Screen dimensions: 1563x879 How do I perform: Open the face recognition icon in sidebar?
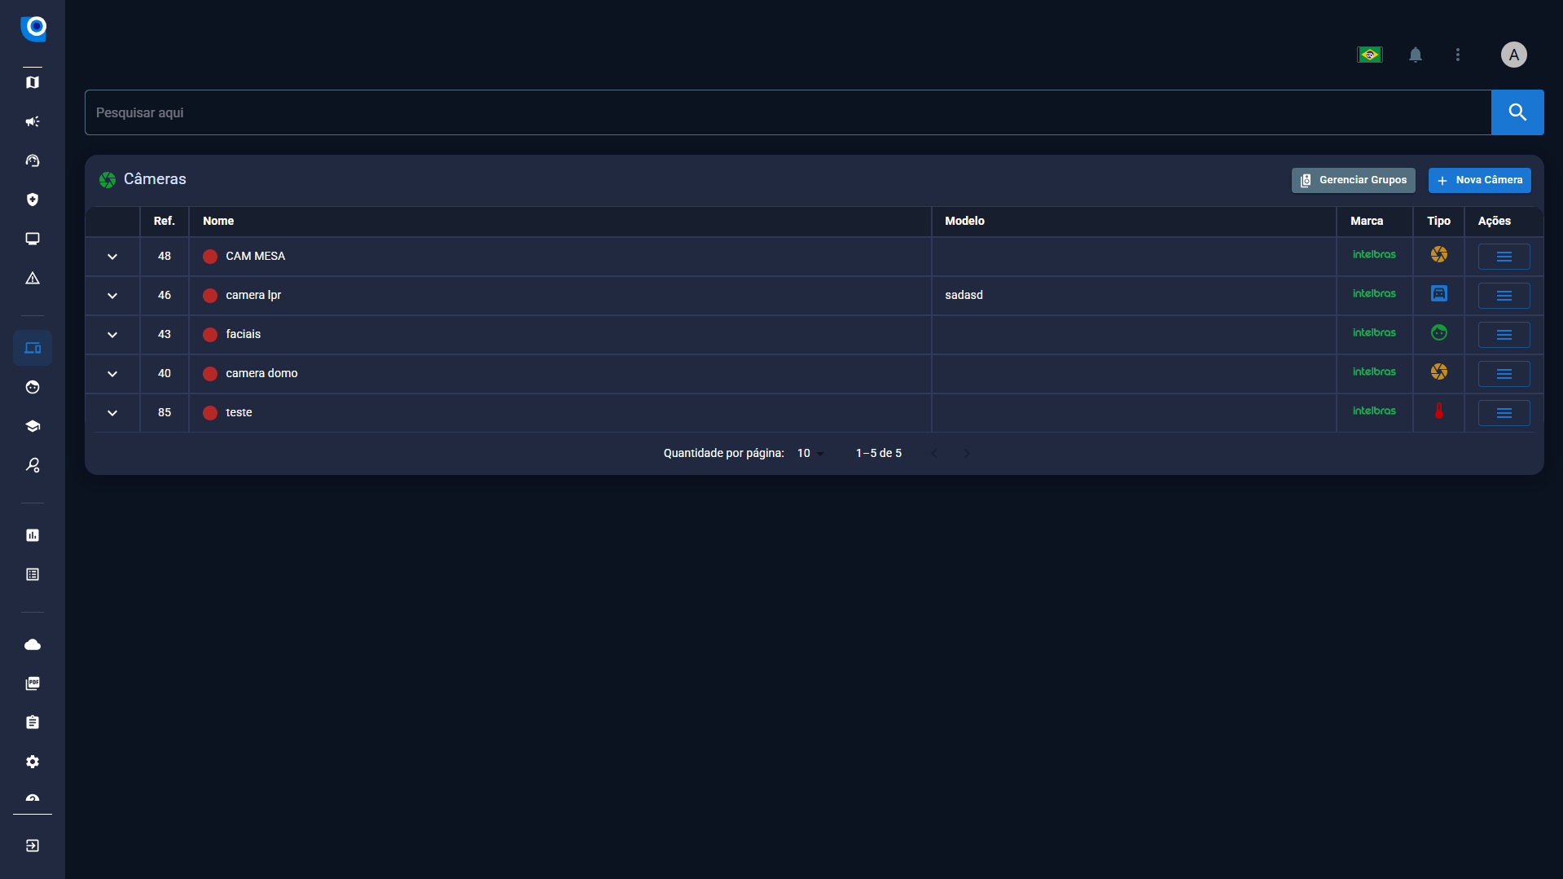(x=33, y=387)
